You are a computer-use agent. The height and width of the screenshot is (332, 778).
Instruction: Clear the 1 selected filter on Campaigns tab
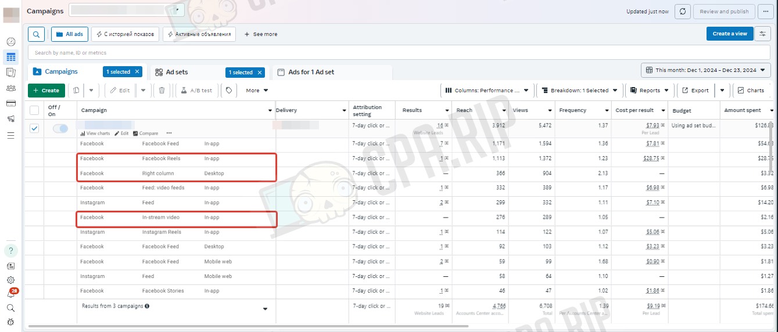137,72
